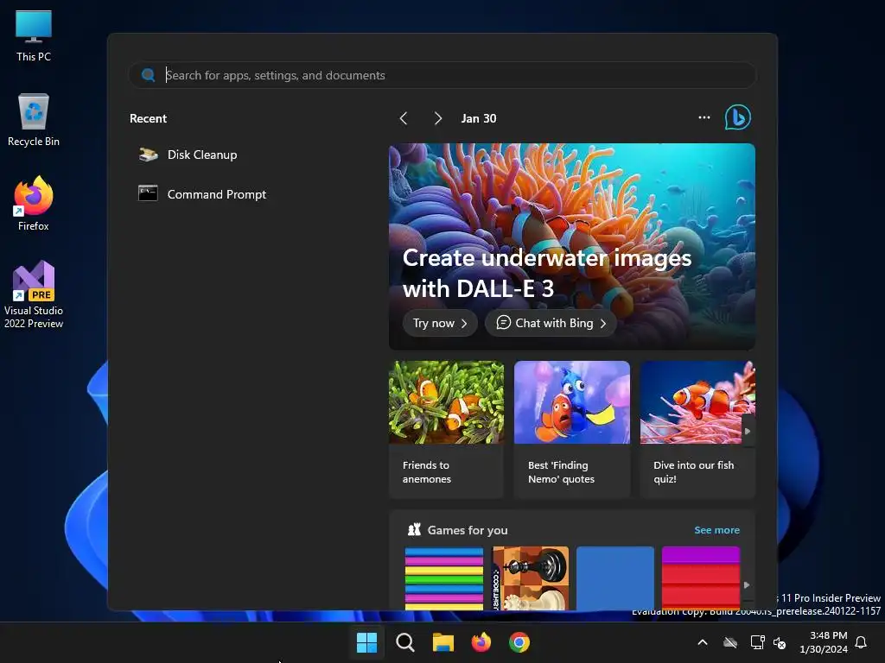Screen dimensions: 885x663
Task: Select the This PC desktop icon
Action: click(x=34, y=36)
